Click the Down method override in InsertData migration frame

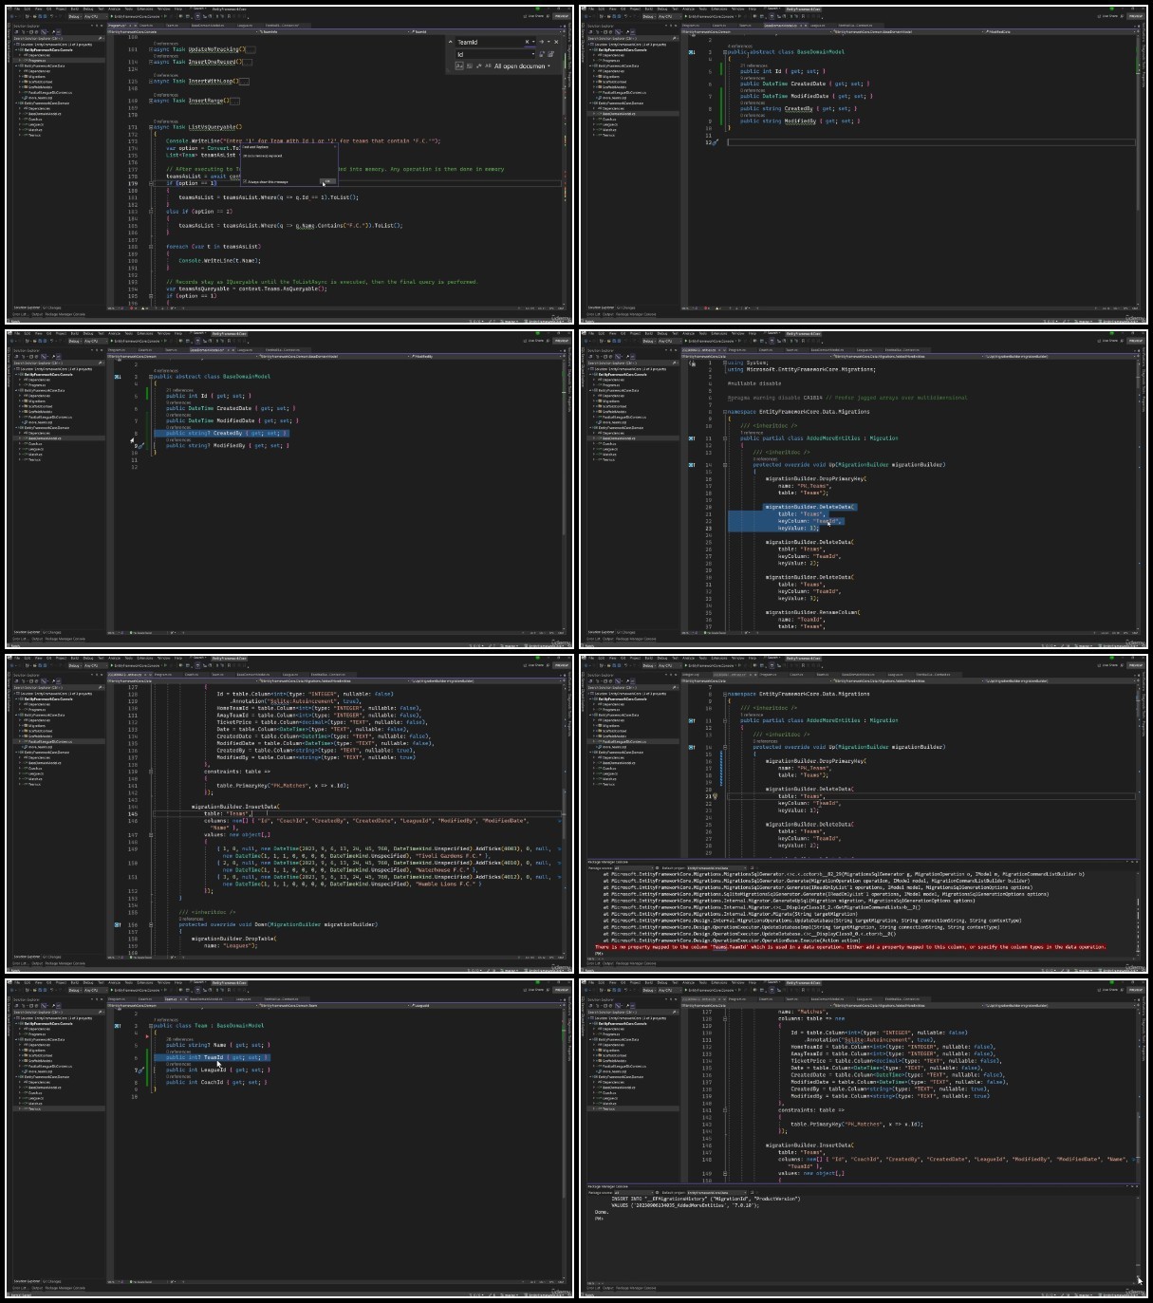click(278, 924)
